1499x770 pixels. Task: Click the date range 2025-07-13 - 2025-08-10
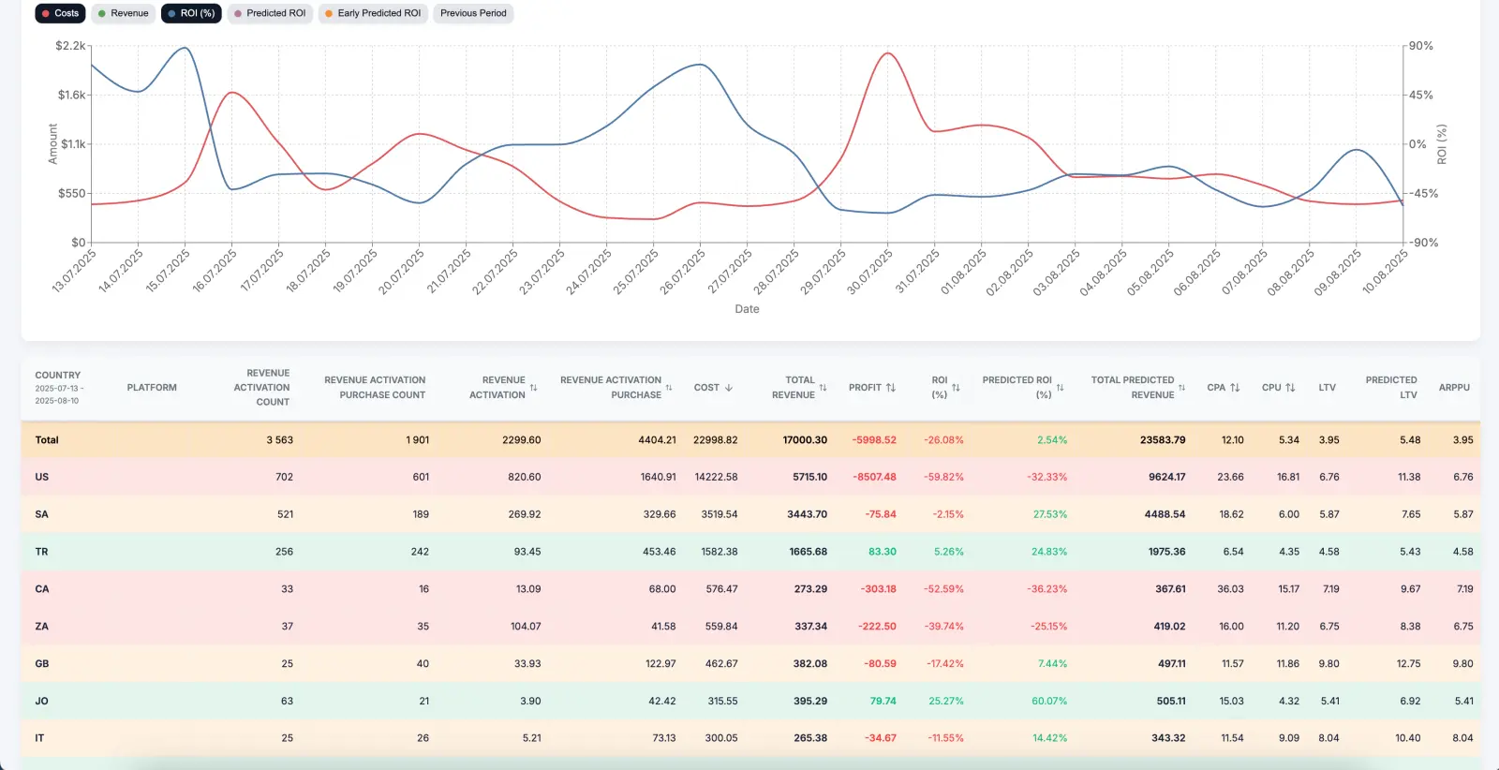point(59,394)
